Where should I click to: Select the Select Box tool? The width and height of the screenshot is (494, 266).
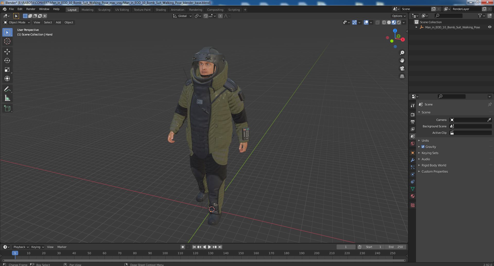(x=7, y=32)
